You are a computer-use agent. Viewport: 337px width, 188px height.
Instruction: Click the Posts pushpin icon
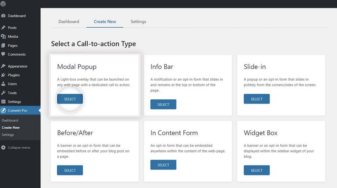tap(3, 28)
